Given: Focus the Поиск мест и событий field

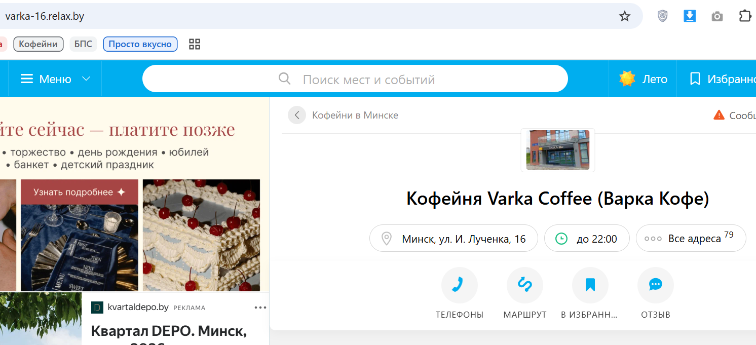Looking at the screenshot, I should (x=355, y=79).
